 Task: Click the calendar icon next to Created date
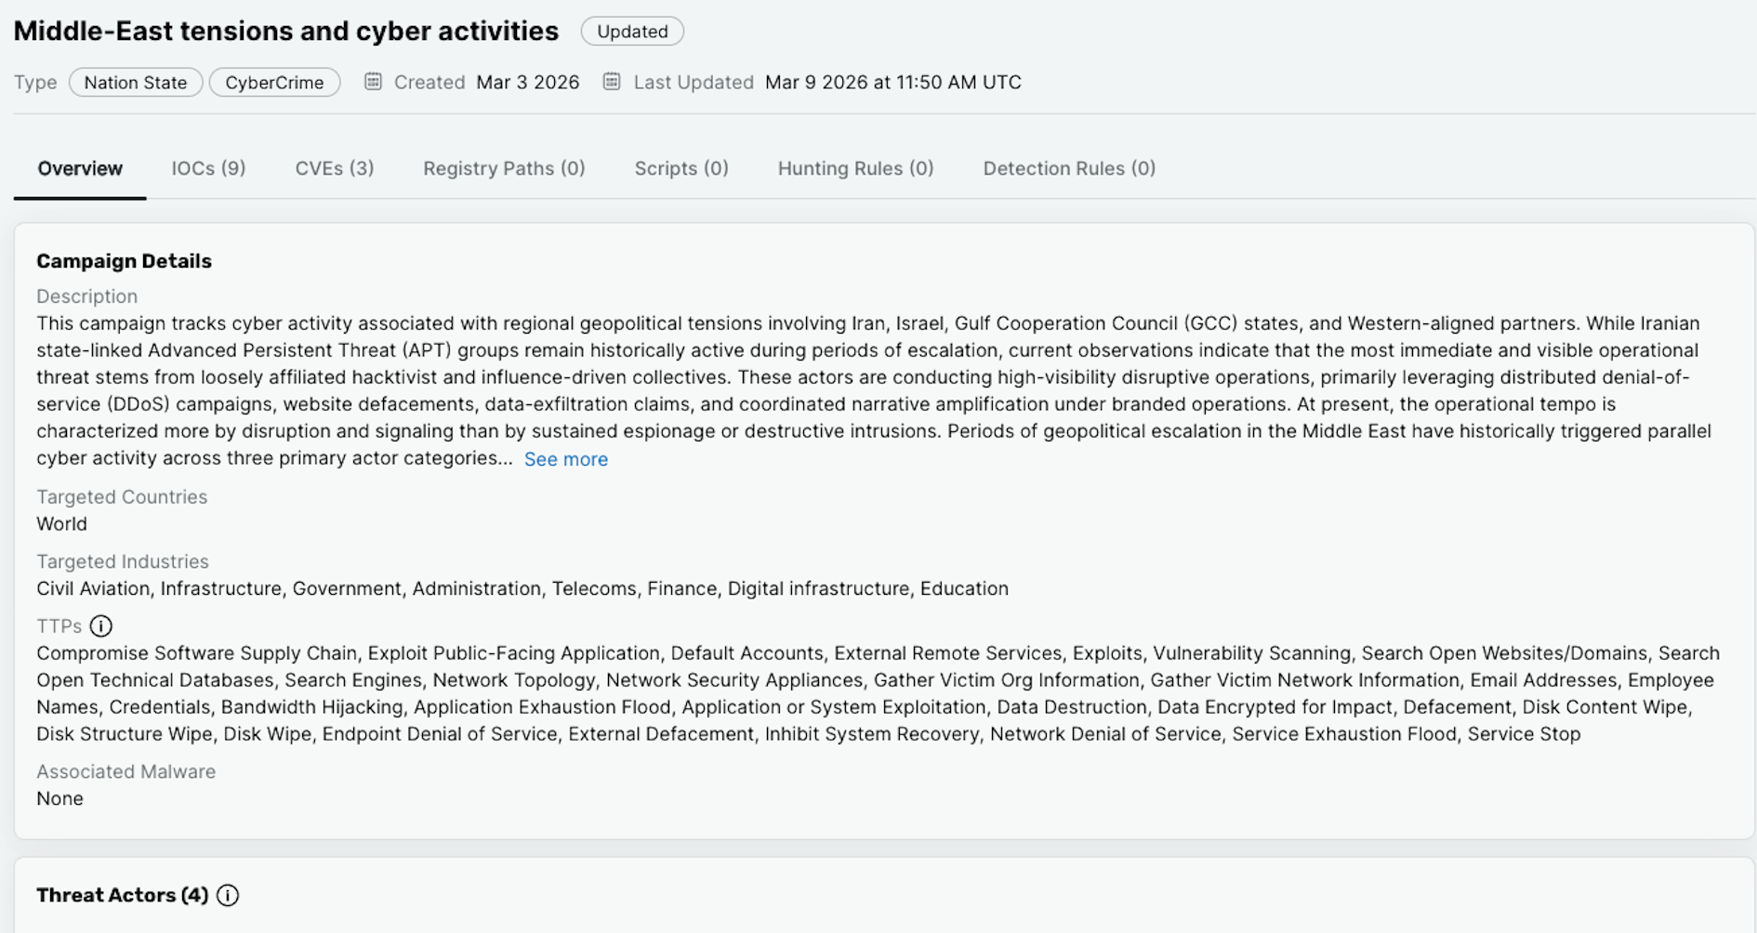(x=372, y=82)
